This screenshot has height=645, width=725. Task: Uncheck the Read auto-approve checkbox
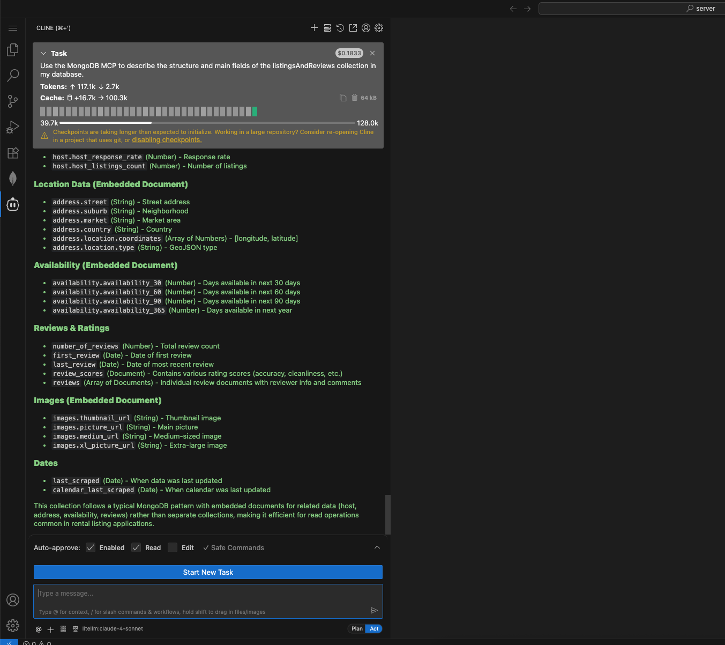[137, 547]
